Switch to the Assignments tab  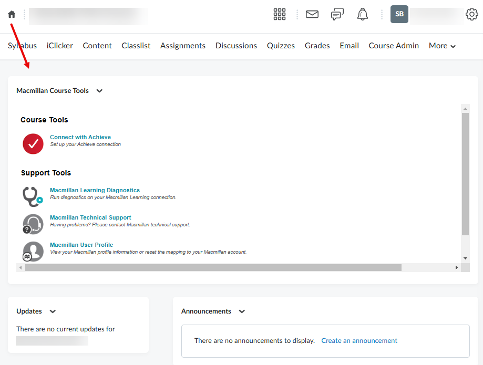(x=182, y=46)
